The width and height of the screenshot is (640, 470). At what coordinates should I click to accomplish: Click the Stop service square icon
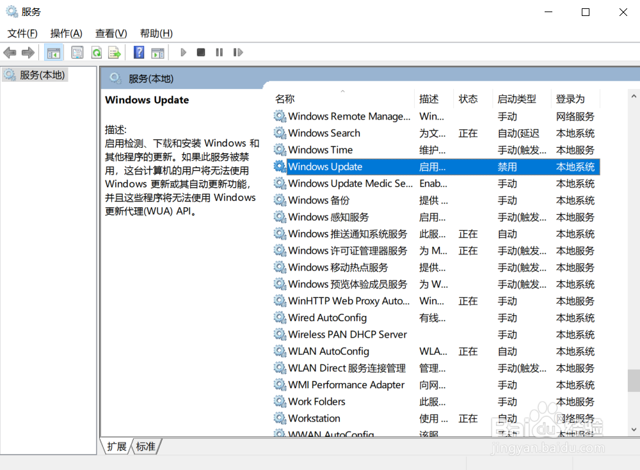pyautogui.click(x=201, y=52)
